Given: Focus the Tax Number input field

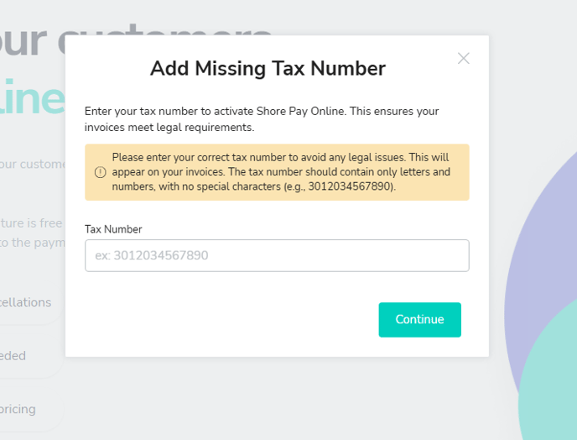Looking at the screenshot, I should tap(277, 255).
